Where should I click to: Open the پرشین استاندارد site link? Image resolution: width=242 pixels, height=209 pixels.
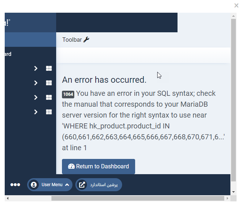click(104, 185)
